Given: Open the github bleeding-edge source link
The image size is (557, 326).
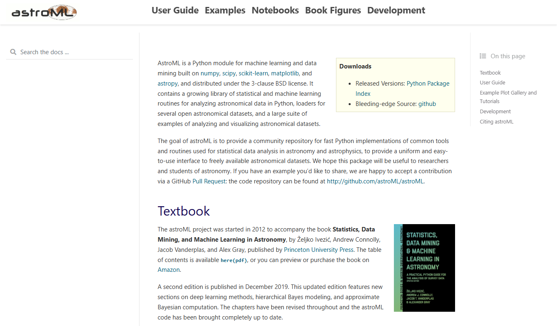Looking at the screenshot, I should tap(427, 104).
